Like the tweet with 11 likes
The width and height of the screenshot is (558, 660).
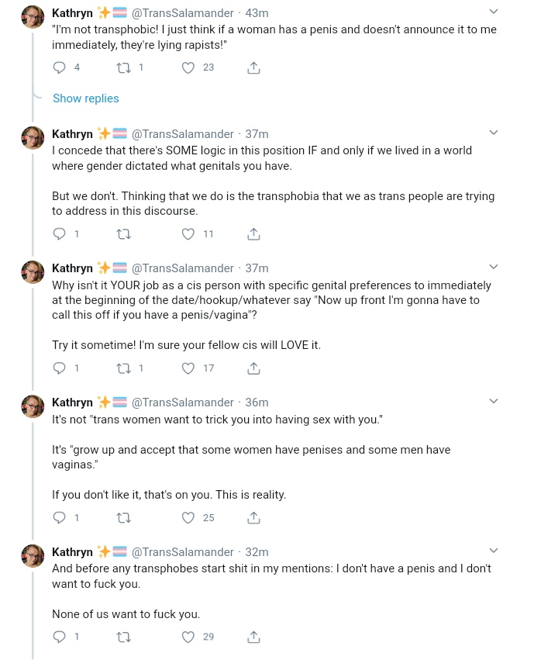click(x=188, y=234)
